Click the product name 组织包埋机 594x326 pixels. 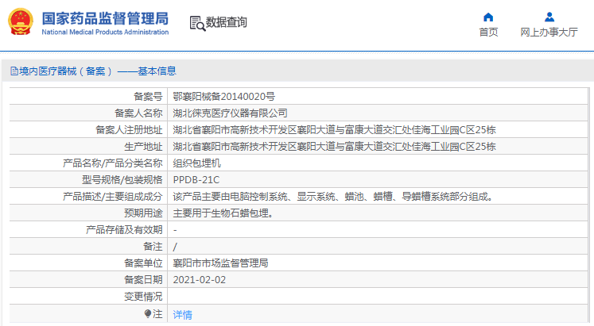pyautogui.click(x=195, y=163)
